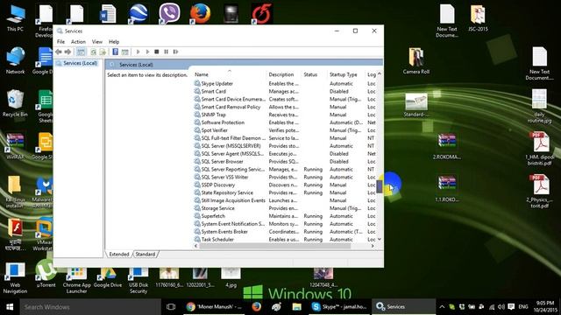Click the Forward arrow in Services toolbar
Viewport: 561px width, 315px height.
[x=67, y=52]
